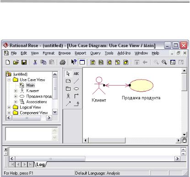Click the Browse State Machine Diagram icon
The image size is (190, 177).
point(118,62)
